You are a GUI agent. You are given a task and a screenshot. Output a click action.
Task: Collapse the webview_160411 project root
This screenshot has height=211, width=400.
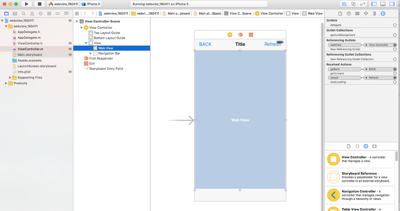[x=2, y=21]
